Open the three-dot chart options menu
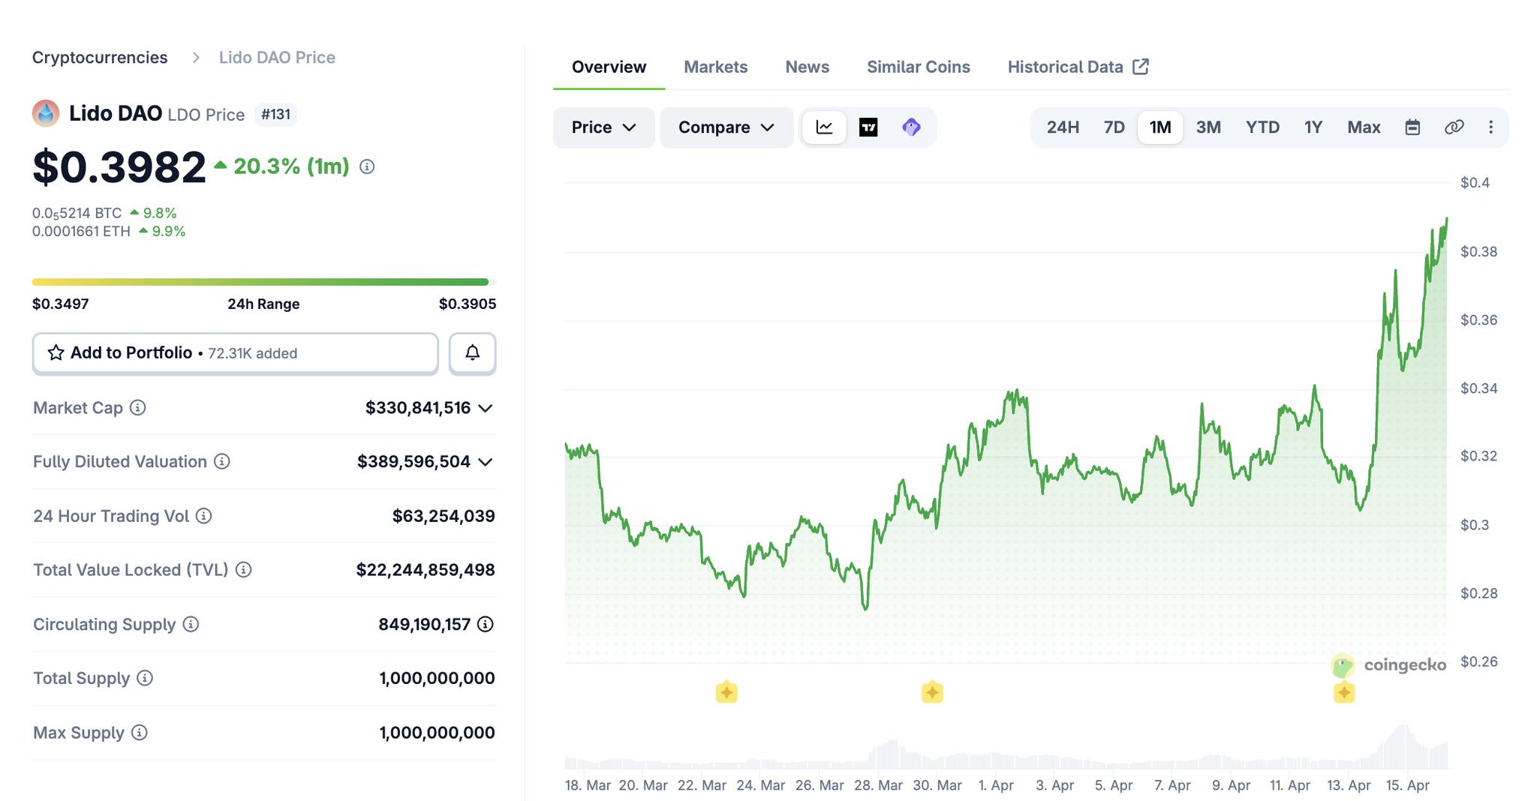Screen dimensions: 1537x801 pyautogui.click(x=1490, y=127)
